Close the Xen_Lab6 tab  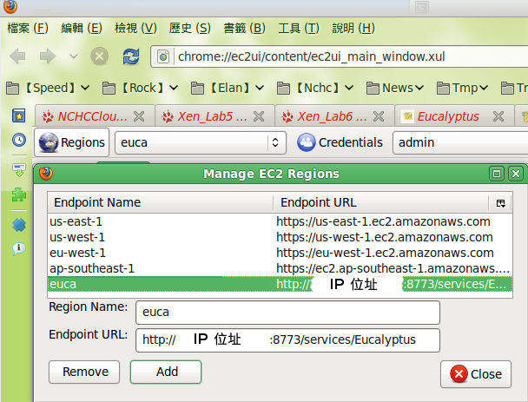click(x=379, y=116)
